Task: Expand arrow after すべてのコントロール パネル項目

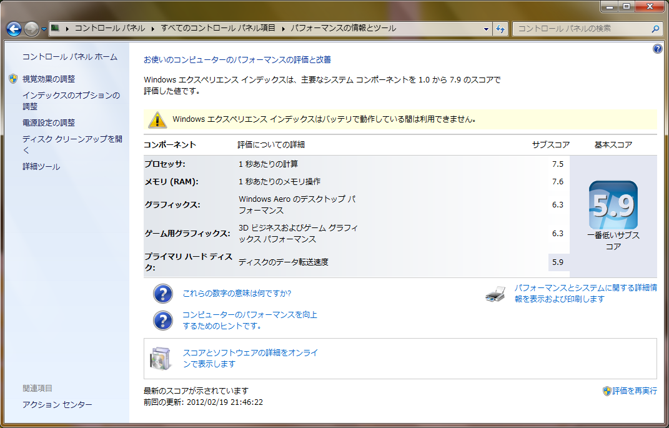Action: [284, 29]
